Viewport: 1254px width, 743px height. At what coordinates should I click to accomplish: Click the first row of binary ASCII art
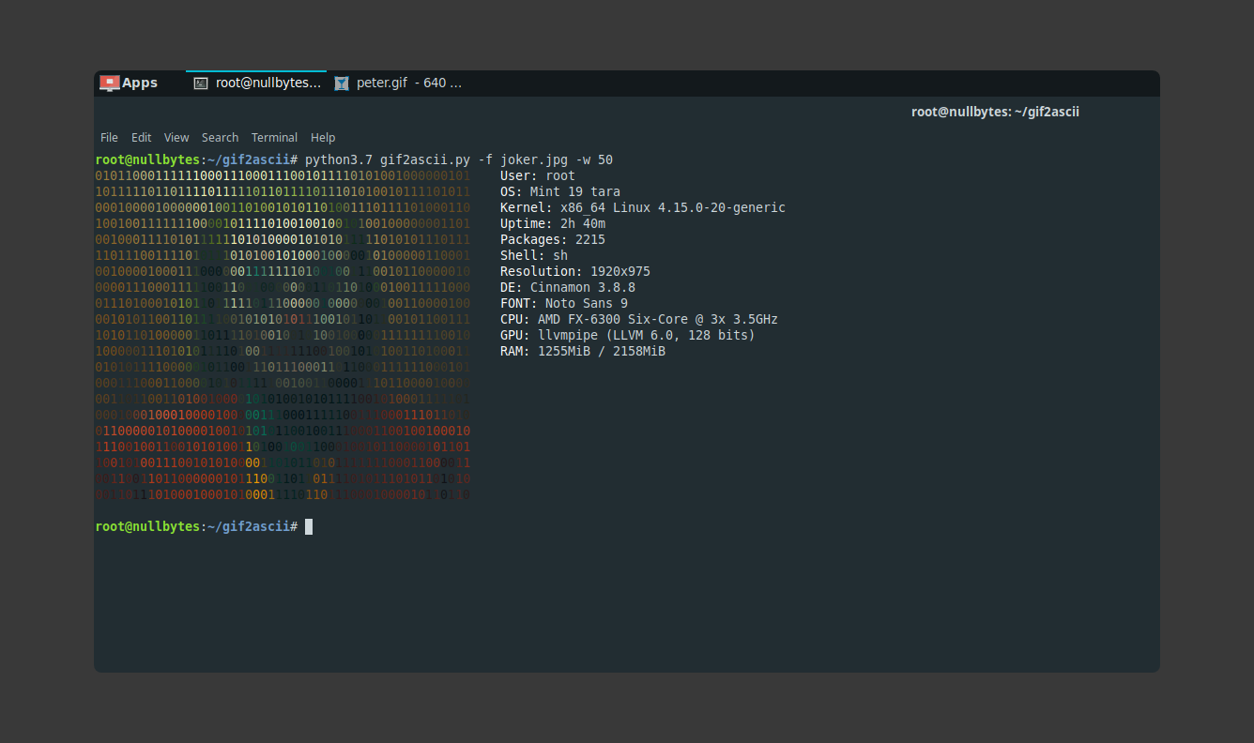pyautogui.click(x=283, y=175)
